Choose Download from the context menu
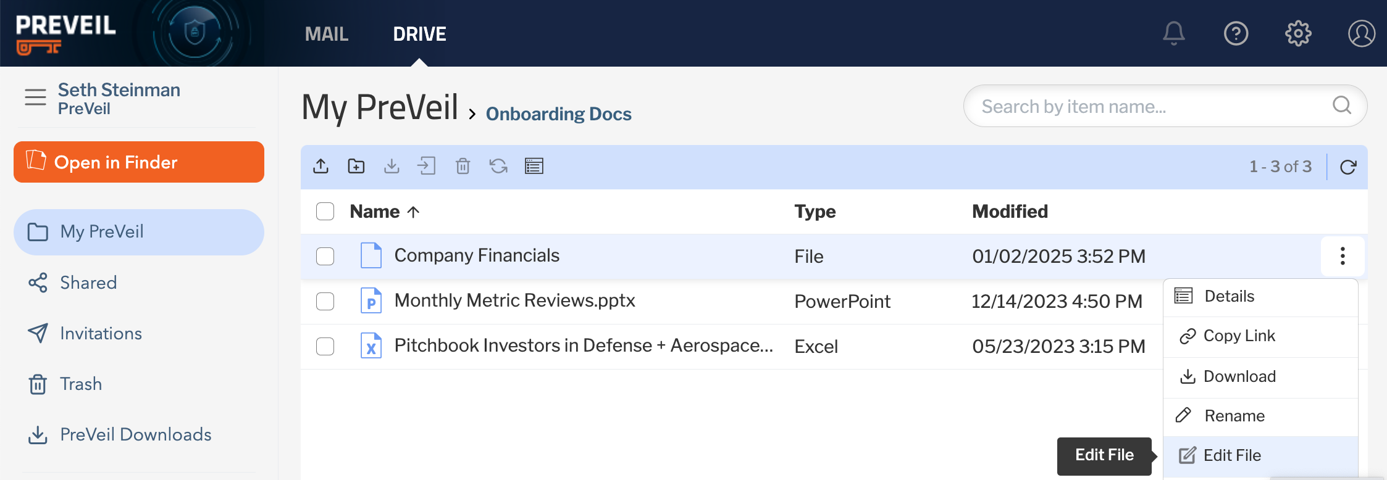Image resolution: width=1387 pixels, height=480 pixels. click(x=1260, y=377)
